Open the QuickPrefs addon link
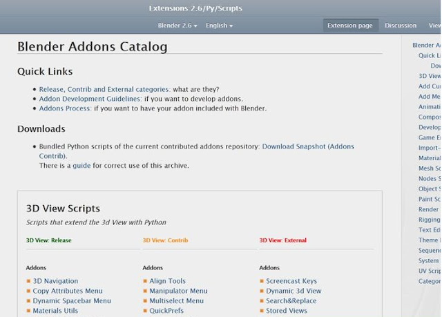This screenshot has width=442, height=317. [166, 311]
